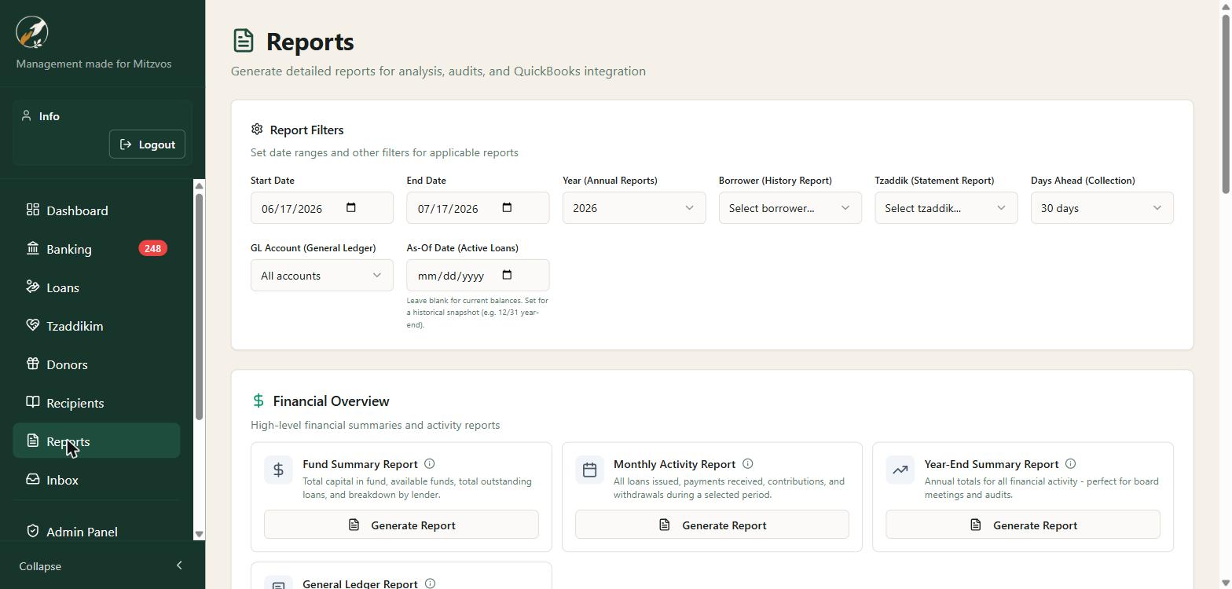Screen dimensions: 1232x589
Task: Open the Year (Annual Reports) dropdown
Action: click(x=634, y=208)
